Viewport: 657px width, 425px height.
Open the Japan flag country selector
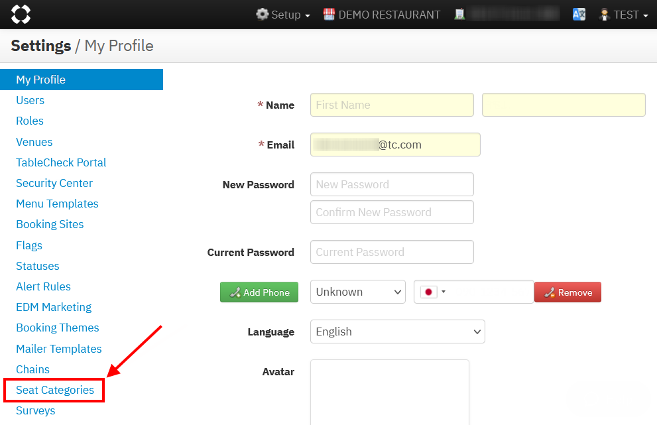pos(433,292)
